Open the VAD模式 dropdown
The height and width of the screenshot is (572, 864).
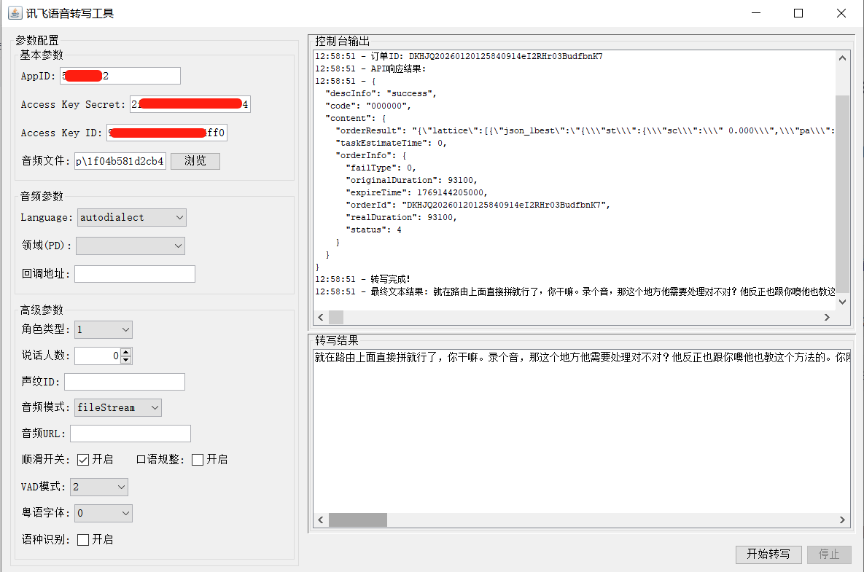point(99,487)
